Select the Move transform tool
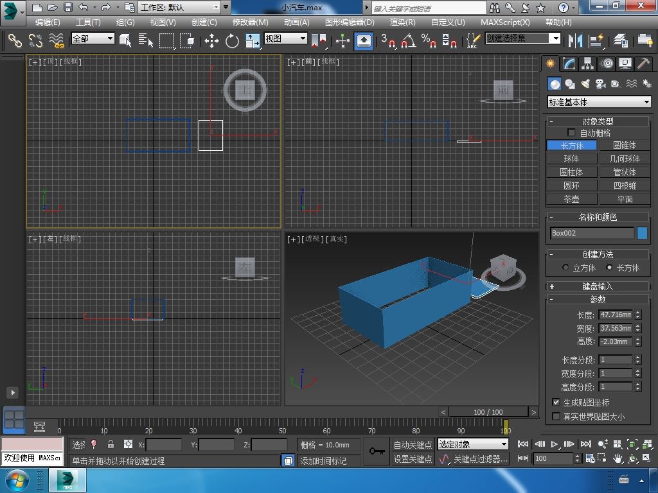This screenshot has width=658, height=493. coord(211,41)
